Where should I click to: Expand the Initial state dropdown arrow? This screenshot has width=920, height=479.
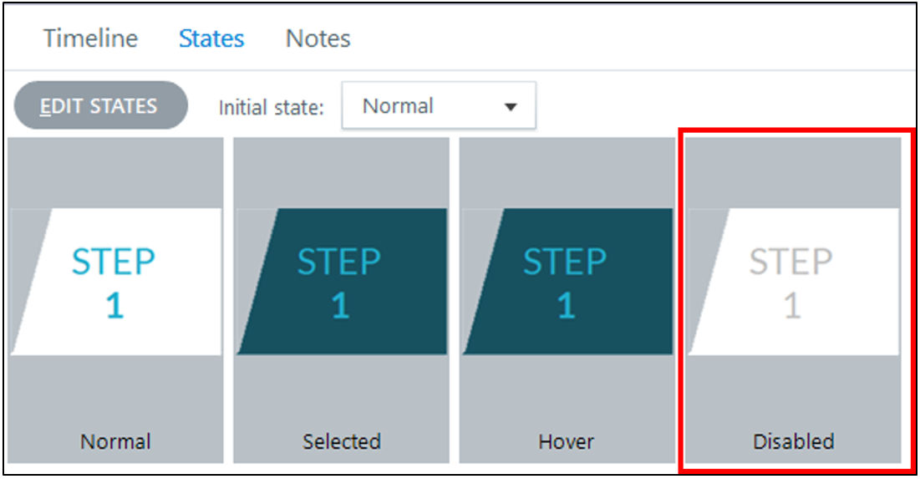coord(511,107)
